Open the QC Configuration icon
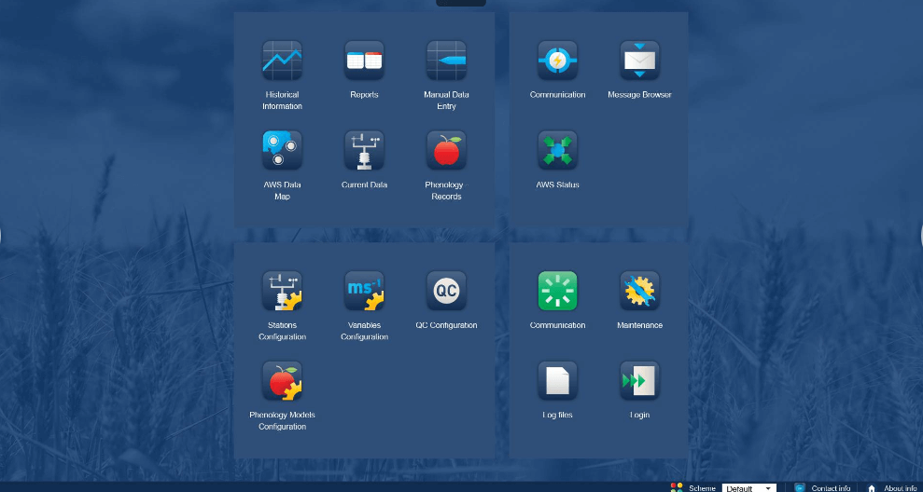 point(446,291)
